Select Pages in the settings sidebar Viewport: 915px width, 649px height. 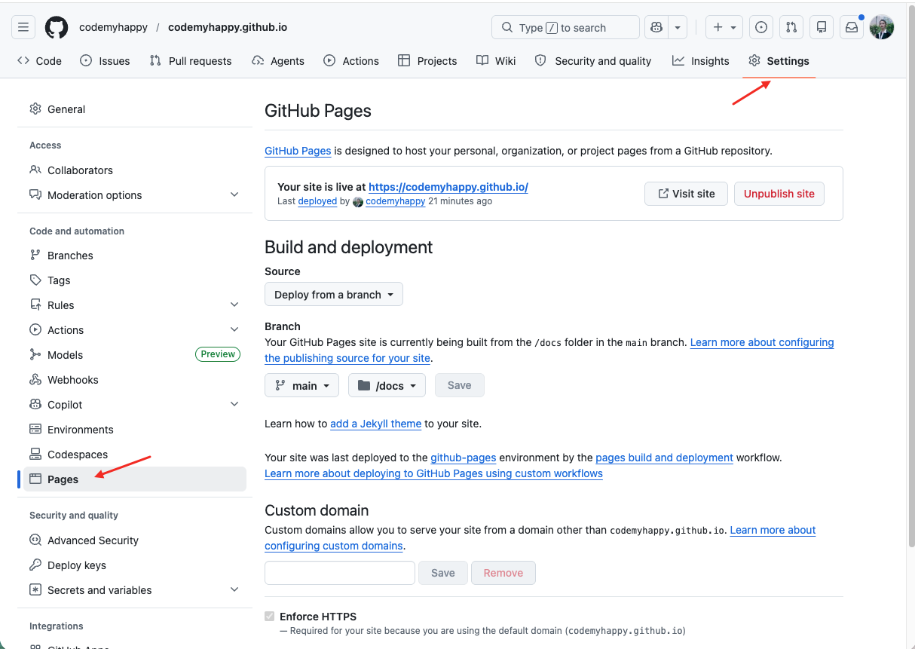pyautogui.click(x=134, y=479)
